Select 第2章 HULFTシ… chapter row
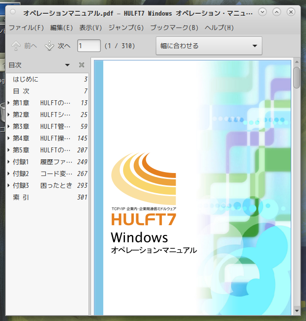The height and width of the screenshot is (321, 306). point(47,115)
